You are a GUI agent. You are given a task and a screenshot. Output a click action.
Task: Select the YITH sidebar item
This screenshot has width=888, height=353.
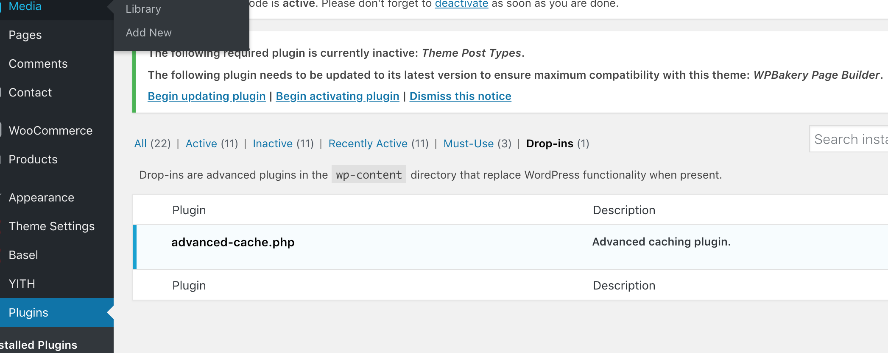(x=22, y=284)
